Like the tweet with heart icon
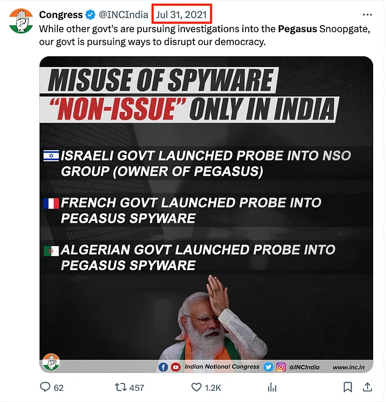The height and width of the screenshot is (402, 386). [196, 387]
